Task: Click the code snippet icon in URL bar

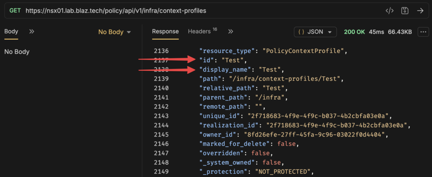Action: [x=390, y=11]
